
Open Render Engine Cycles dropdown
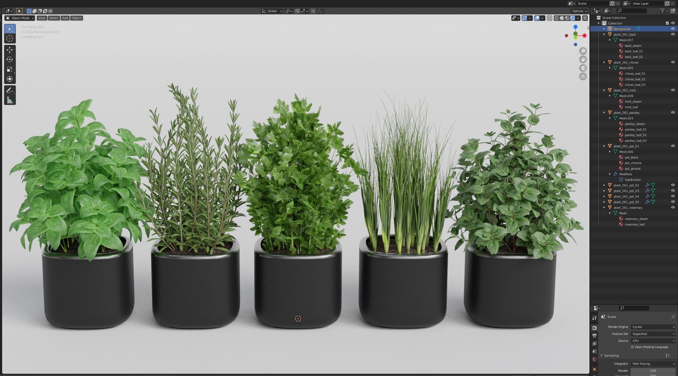653,327
